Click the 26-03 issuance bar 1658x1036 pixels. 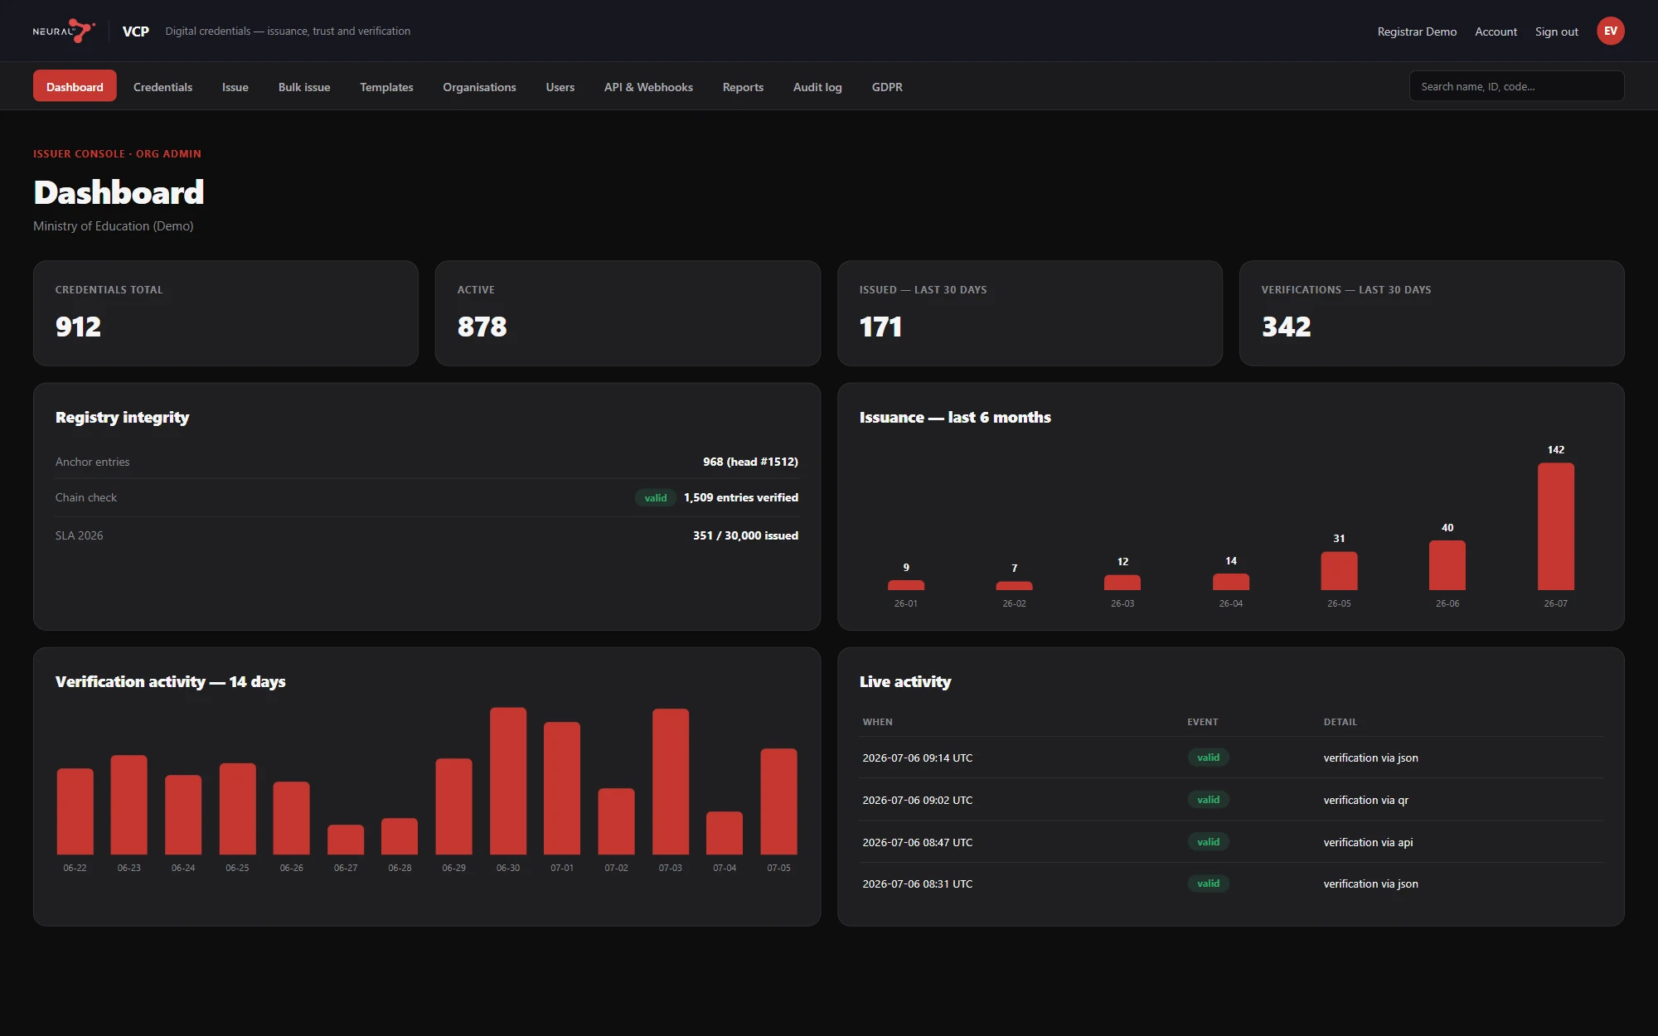(1122, 583)
